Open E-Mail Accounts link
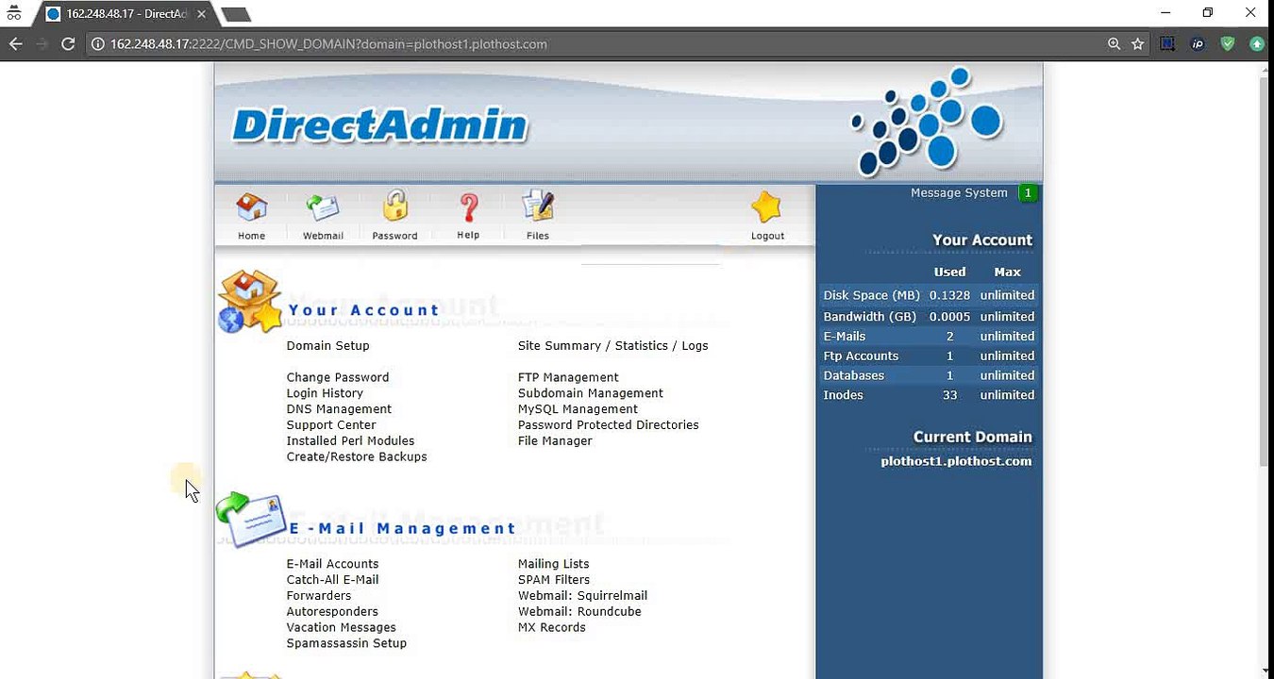1274x679 pixels. 332,564
